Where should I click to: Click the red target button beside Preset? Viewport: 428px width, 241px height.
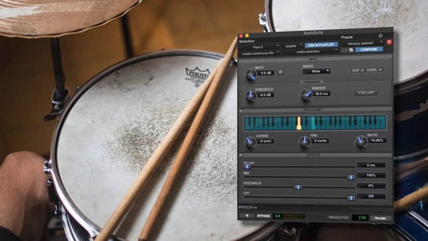pos(389,42)
